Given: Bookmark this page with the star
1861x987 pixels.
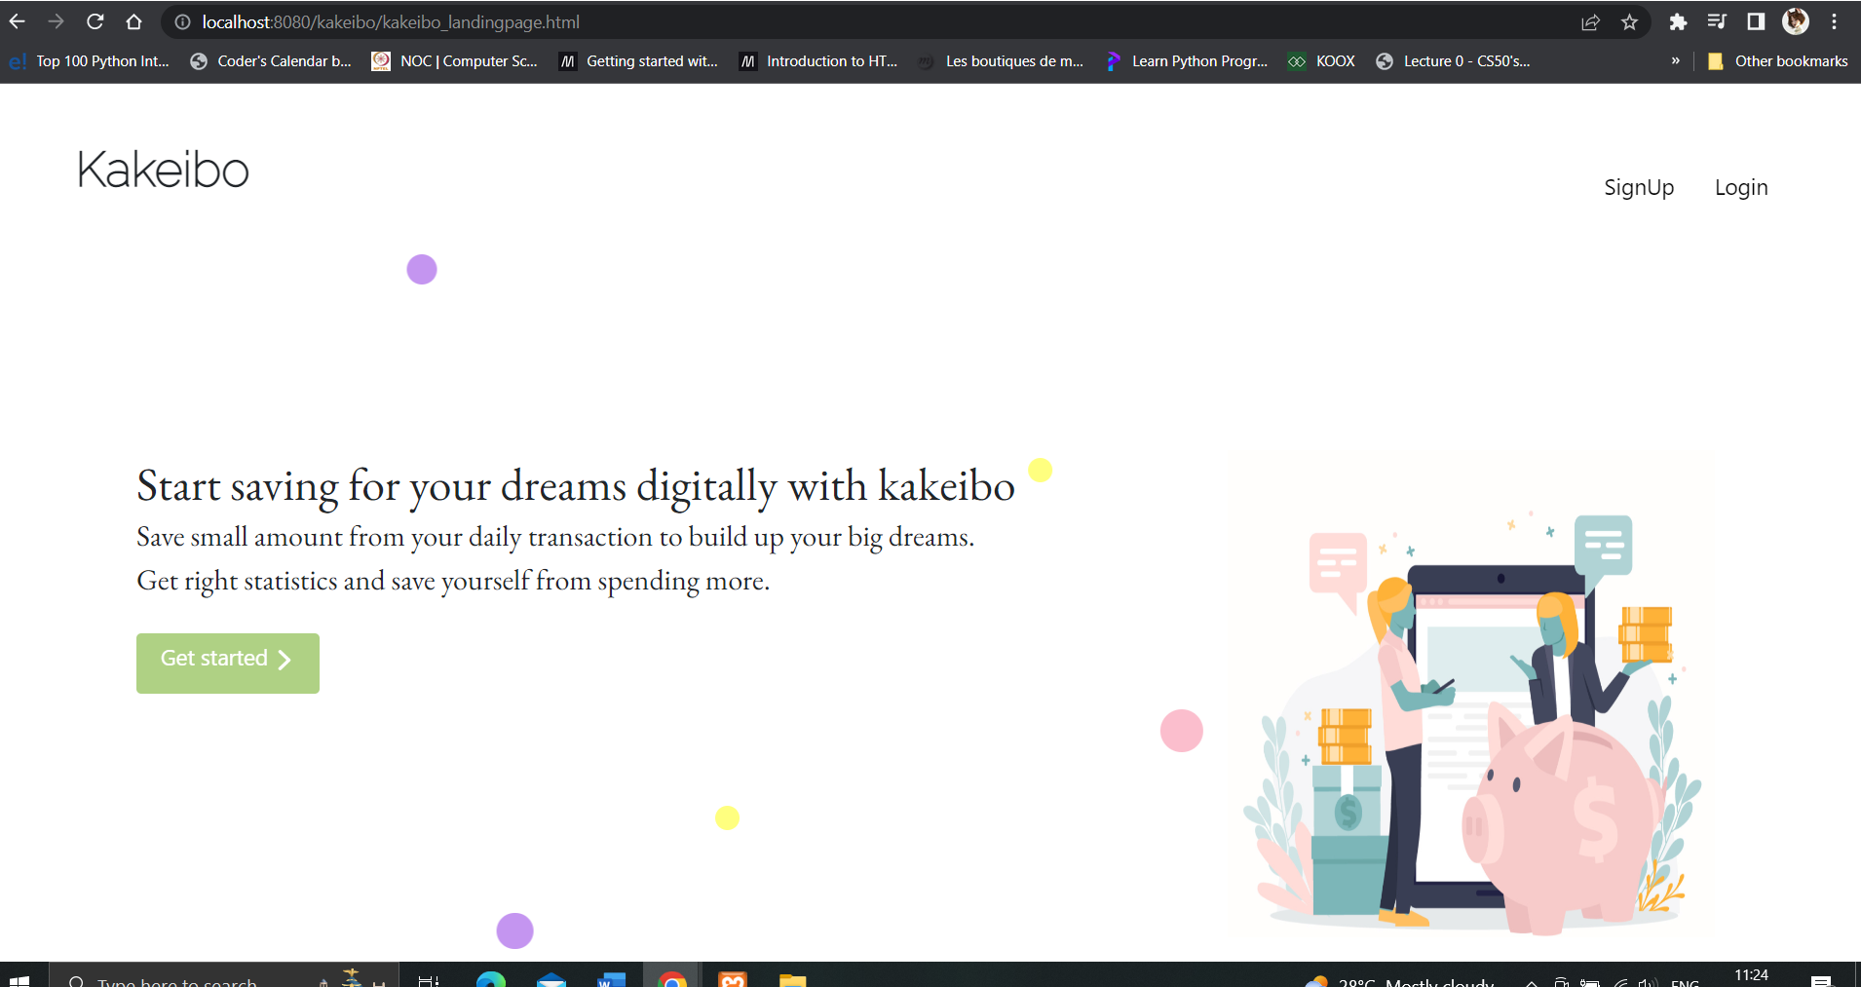Looking at the screenshot, I should tap(1630, 21).
